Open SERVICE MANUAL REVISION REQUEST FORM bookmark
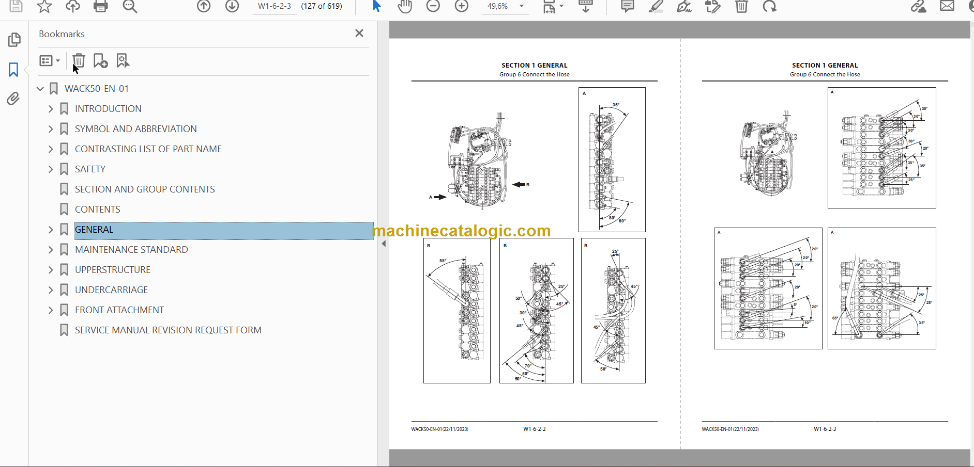Image resolution: width=974 pixels, height=467 pixels. [168, 330]
